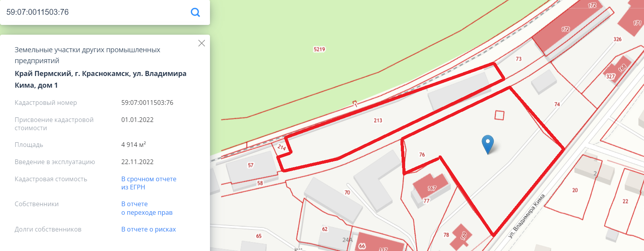This screenshot has height=251, width=644.
Task: Click the small red square marker in parcel 76
Action: click(x=499, y=115)
